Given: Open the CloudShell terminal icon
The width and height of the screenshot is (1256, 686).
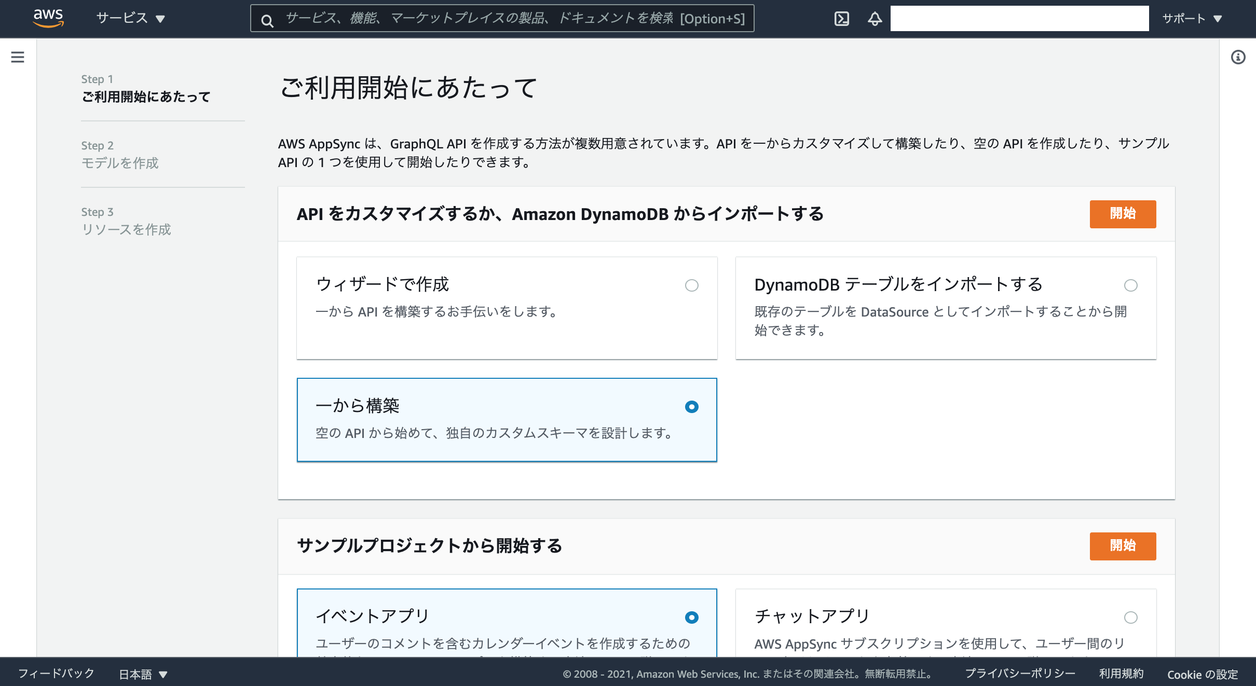Looking at the screenshot, I should pyautogui.click(x=841, y=19).
